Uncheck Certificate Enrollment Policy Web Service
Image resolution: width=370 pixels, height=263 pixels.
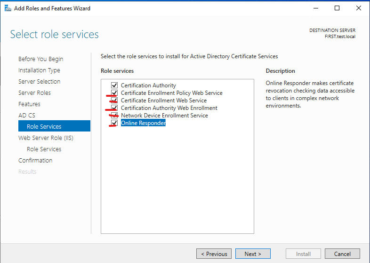click(114, 93)
